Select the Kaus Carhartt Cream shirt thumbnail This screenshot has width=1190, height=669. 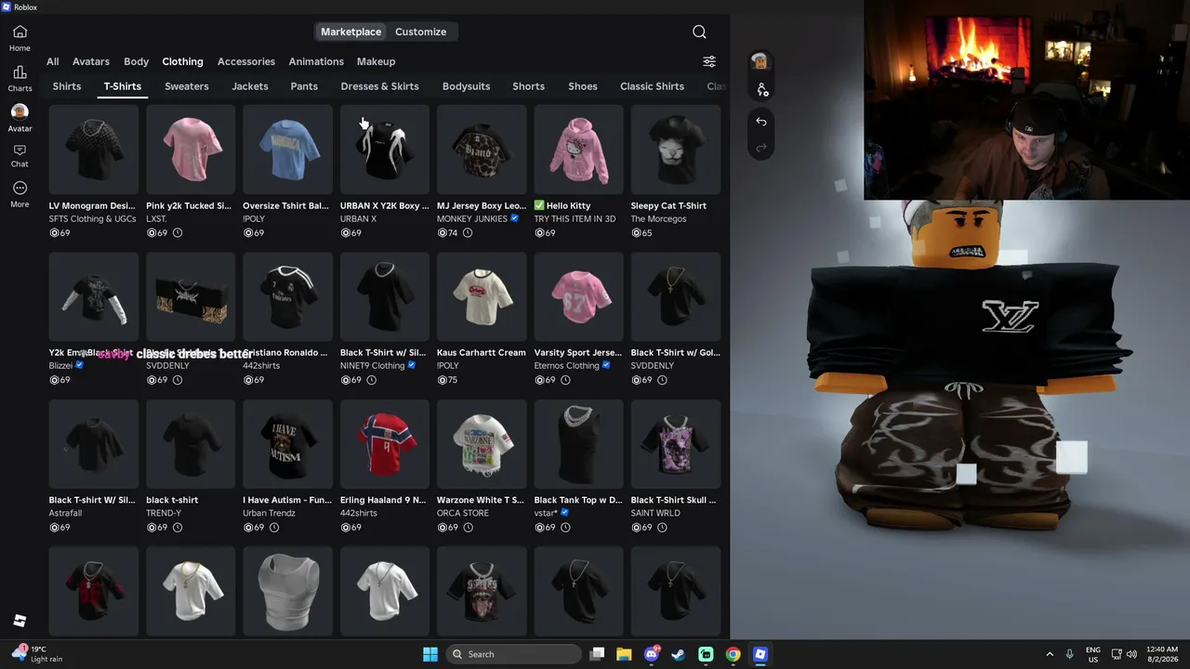tap(482, 296)
